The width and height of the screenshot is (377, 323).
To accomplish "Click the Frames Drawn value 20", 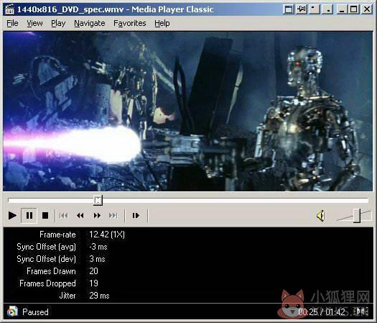I will point(93,271).
